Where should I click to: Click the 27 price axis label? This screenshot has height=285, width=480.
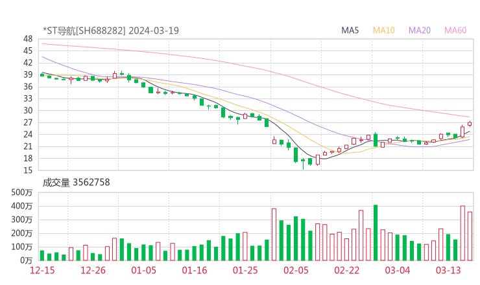tap(28, 122)
